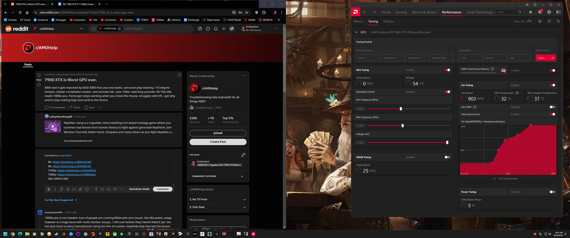Edit user flair pencil icon
This screenshot has width=570, height=238.
[243, 155]
